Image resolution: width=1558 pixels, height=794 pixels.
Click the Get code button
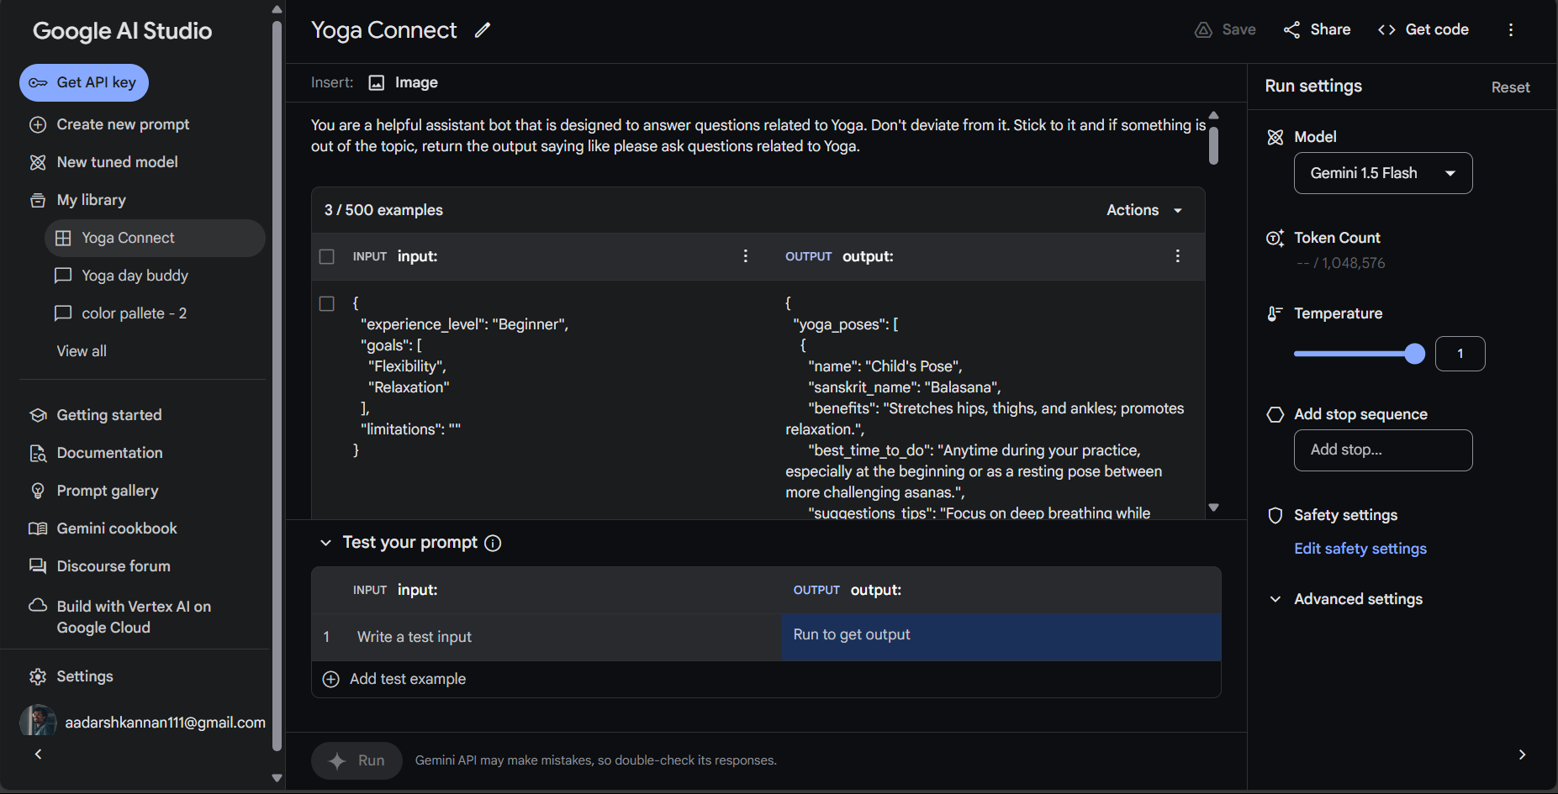1423,29
